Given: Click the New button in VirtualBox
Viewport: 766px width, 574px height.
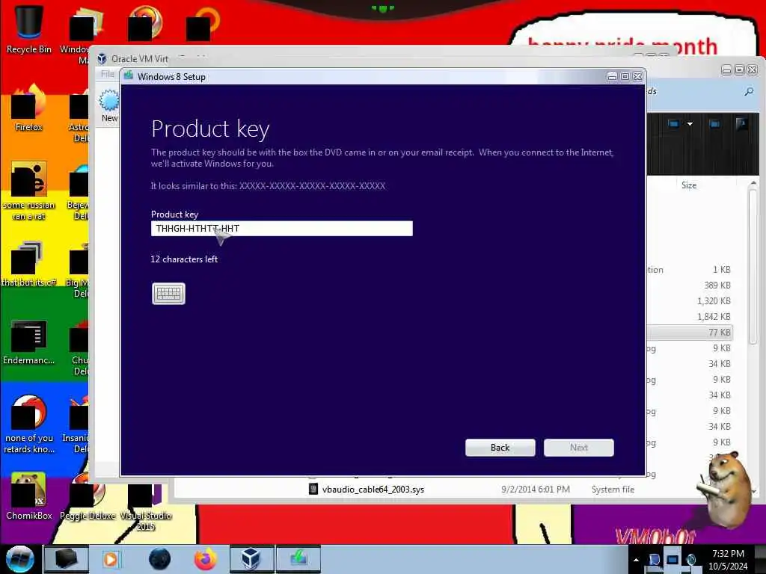Looking at the screenshot, I should point(109,106).
